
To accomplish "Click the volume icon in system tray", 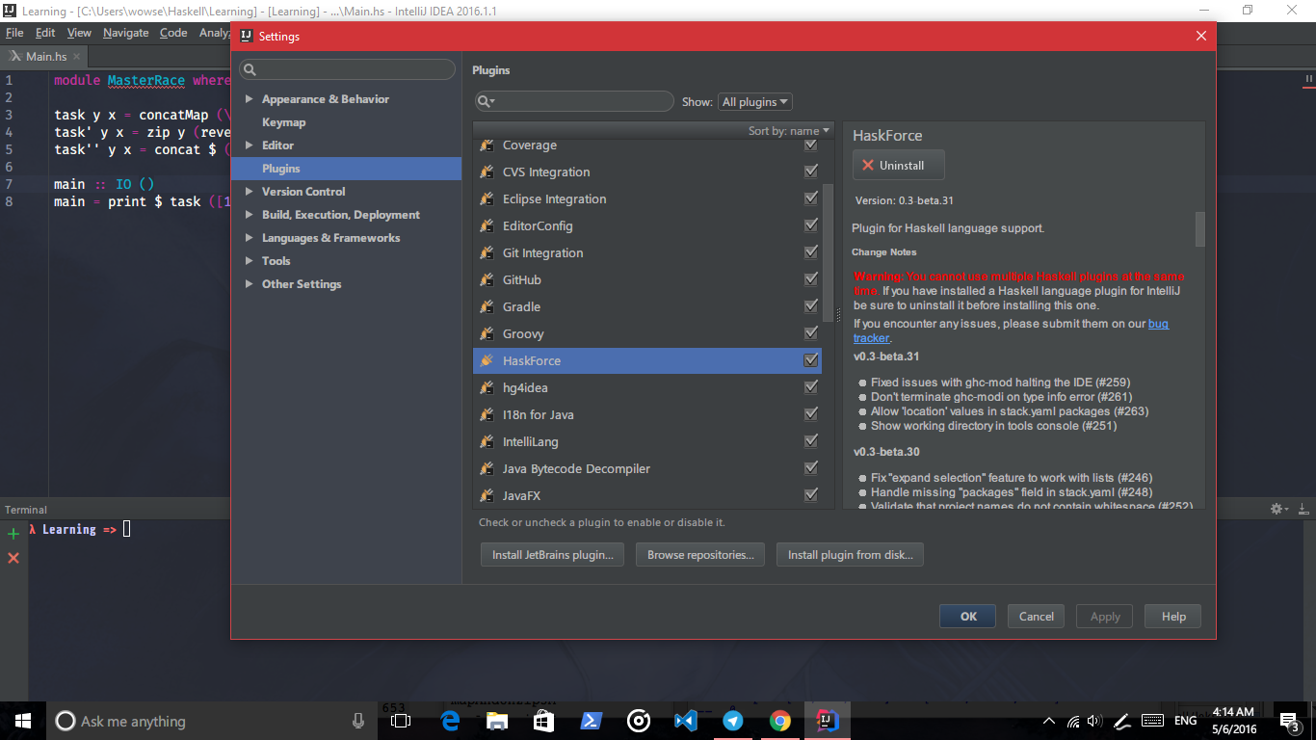I will pos(1094,721).
